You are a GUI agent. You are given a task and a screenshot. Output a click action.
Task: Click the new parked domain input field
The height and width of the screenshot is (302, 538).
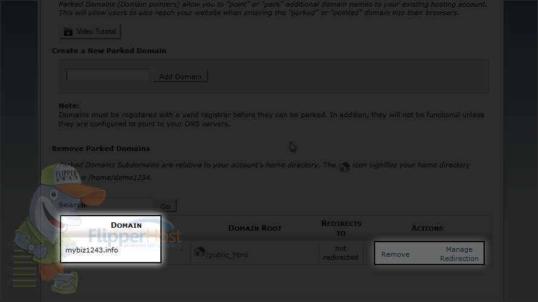[x=107, y=75]
